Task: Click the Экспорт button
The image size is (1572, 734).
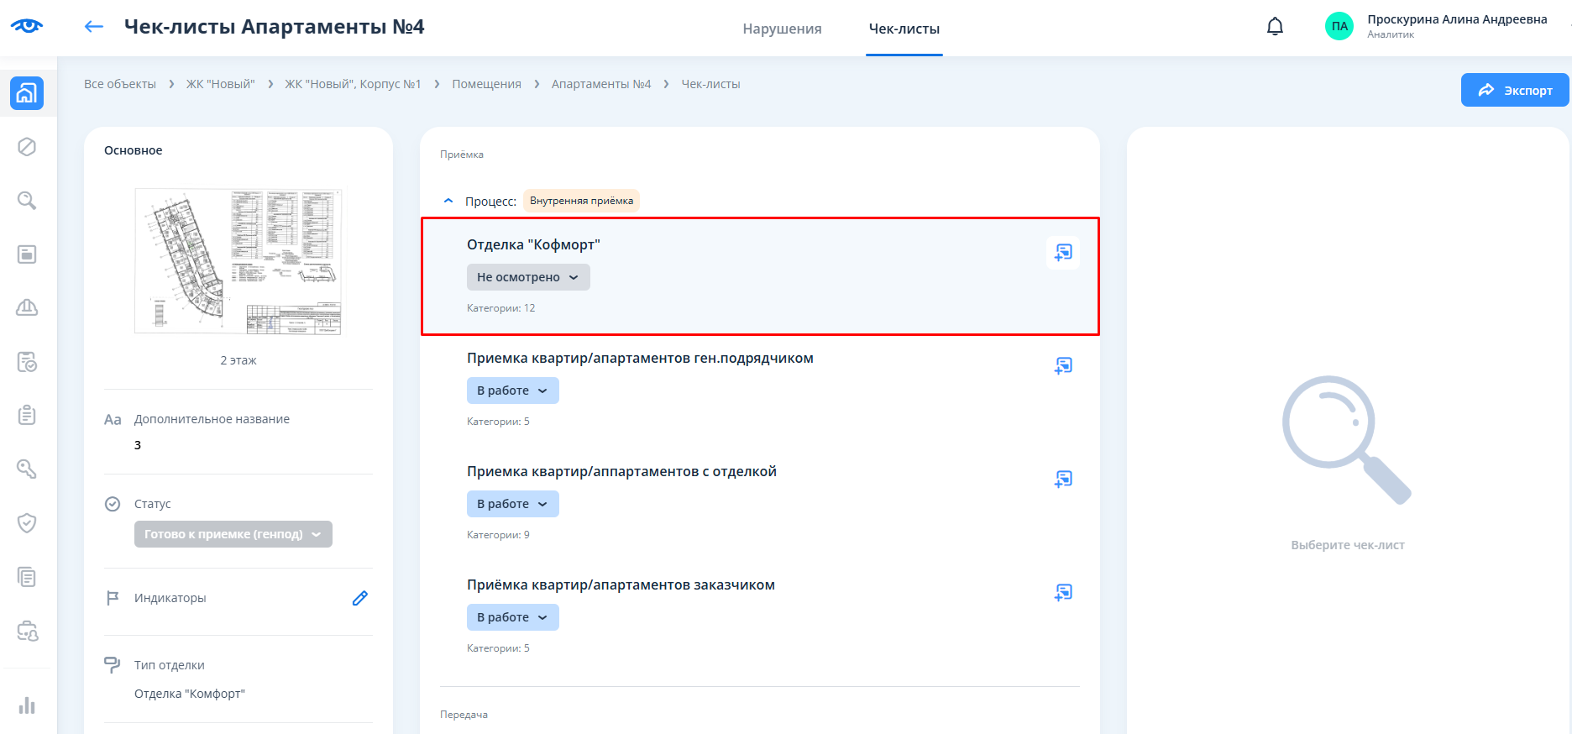Action: click(x=1514, y=90)
